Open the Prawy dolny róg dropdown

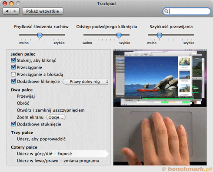[x=86, y=82]
